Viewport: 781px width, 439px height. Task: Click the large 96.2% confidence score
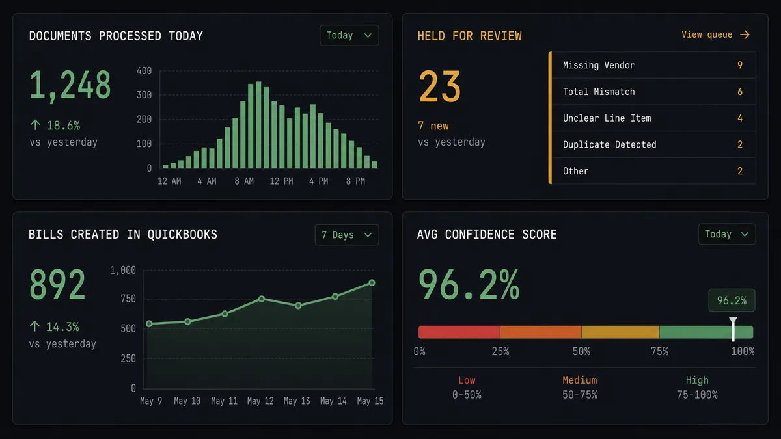tap(469, 285)
